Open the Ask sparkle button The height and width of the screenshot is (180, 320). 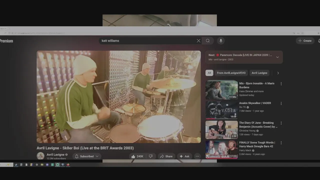click(x=184, y=156)
